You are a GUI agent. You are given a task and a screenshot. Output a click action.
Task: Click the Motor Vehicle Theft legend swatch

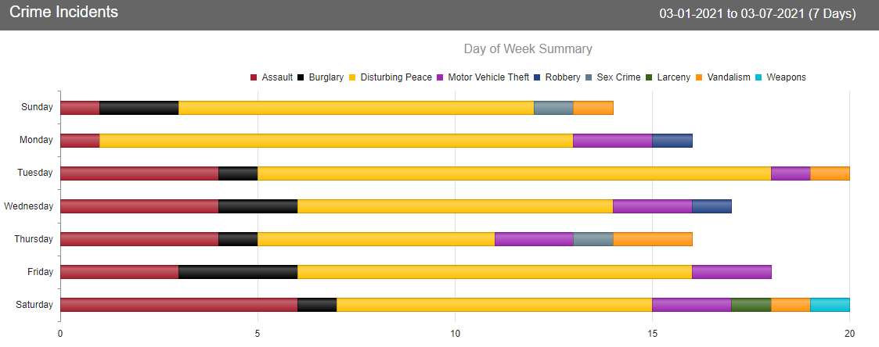click(440, 77)
